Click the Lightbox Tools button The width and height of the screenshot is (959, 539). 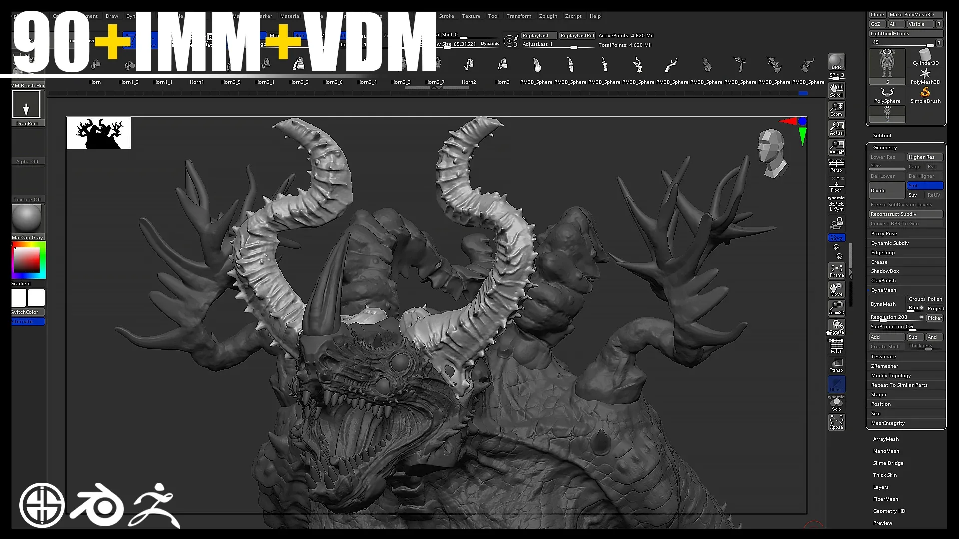point(906,34)
